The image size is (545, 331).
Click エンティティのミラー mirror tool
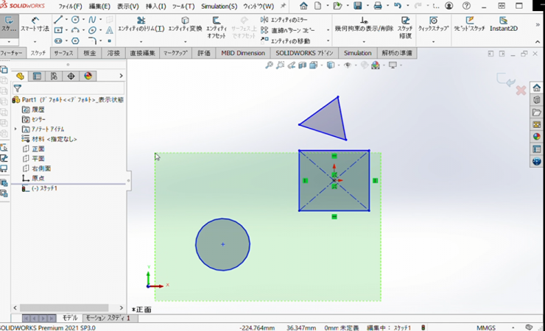pyautogui.click(x=284, y=20)
